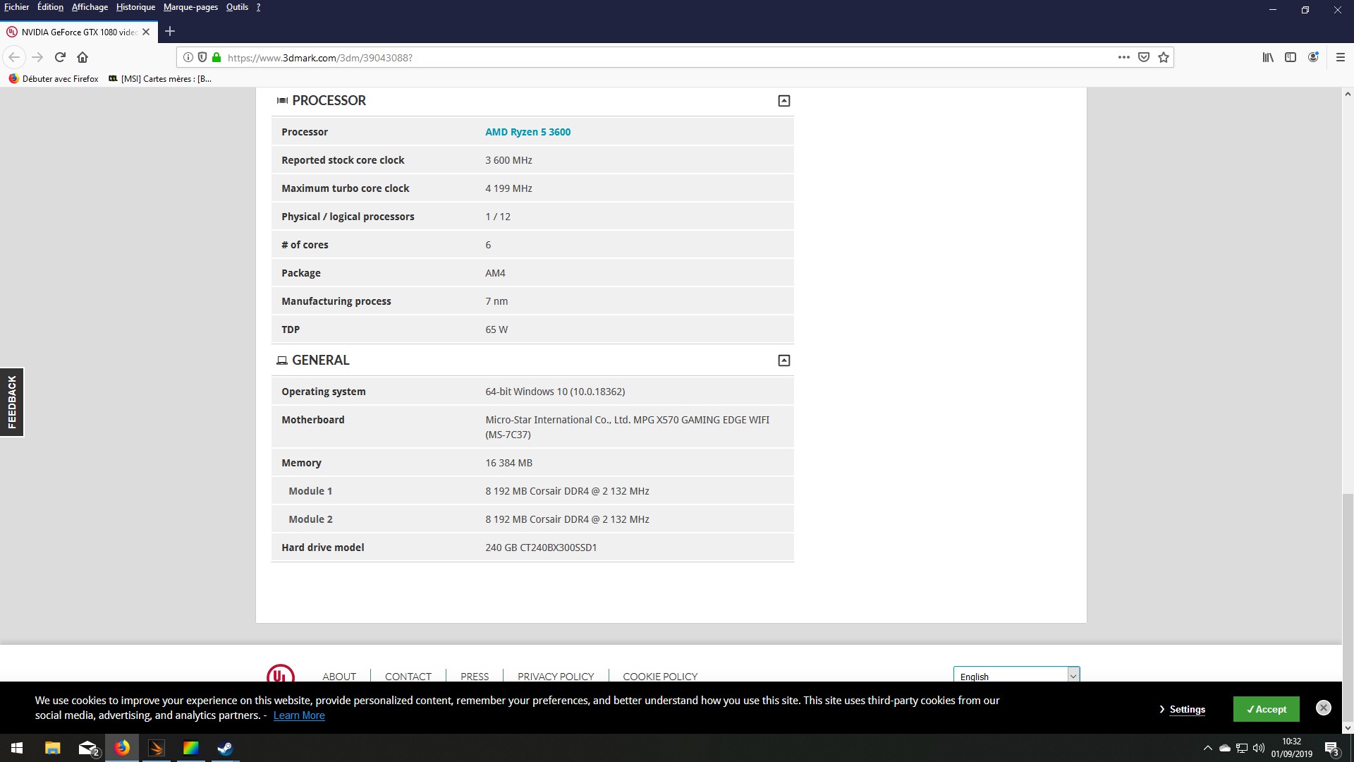The image size is (1354, 762).
Task: Open PRIVACY POLICY footer link
Action: [556, 676]
